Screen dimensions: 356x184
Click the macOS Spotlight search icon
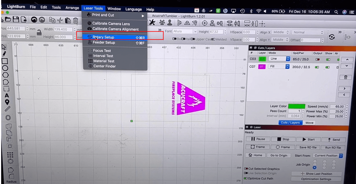point(336,12)
